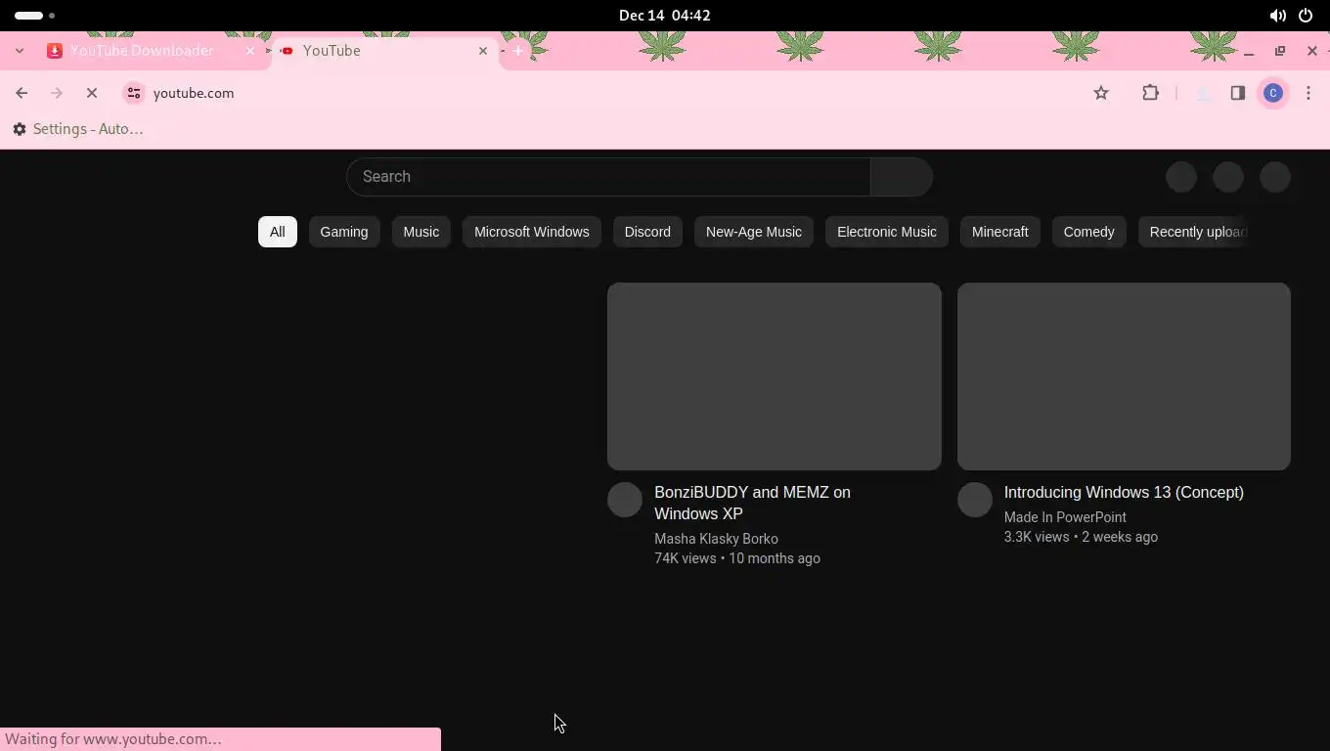Switch to the YouTube Downloader tab

tap(152, 51)
